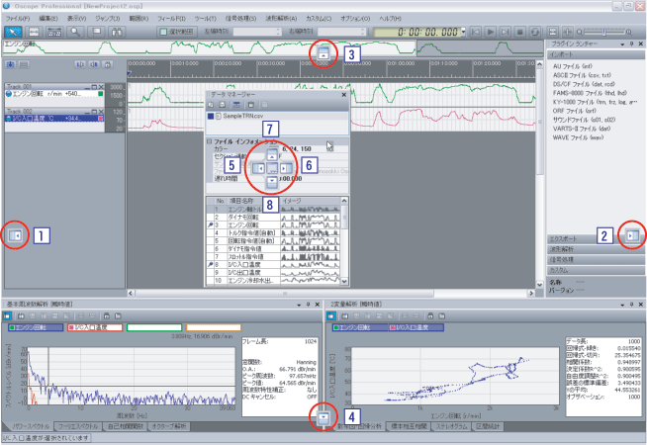
Task: Open the 編集(E) menu
Action: coord(48,19)
